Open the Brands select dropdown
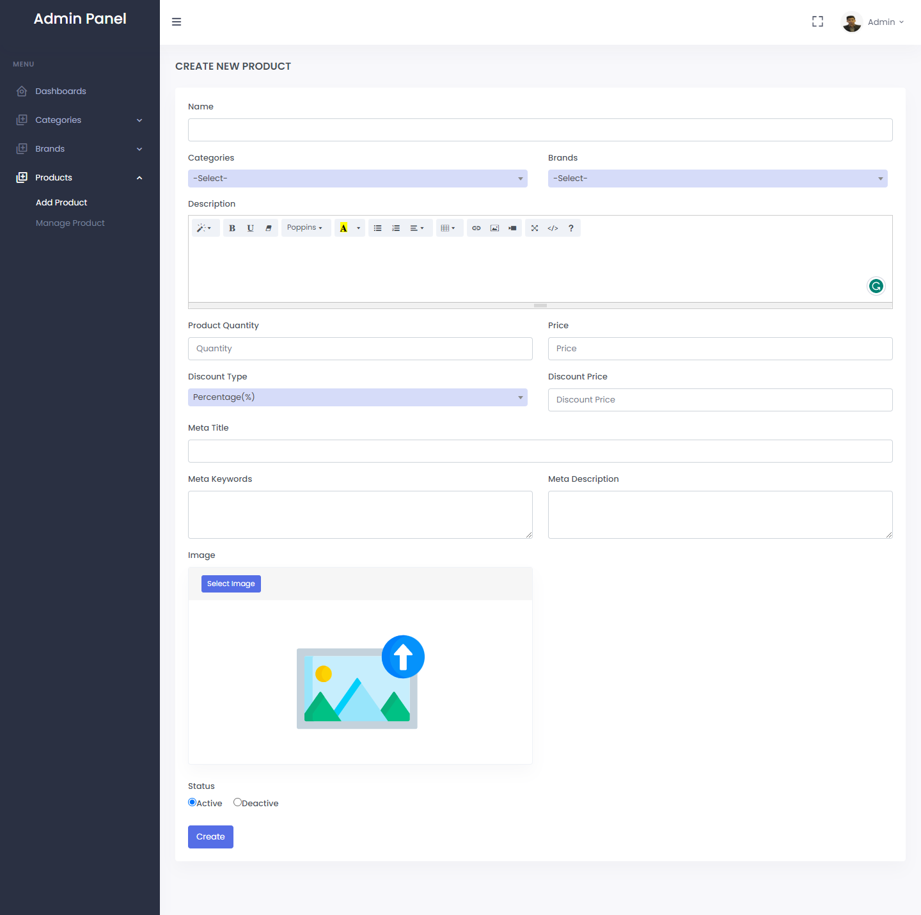Viewport: 921px width, 915px height. [718, 179]
